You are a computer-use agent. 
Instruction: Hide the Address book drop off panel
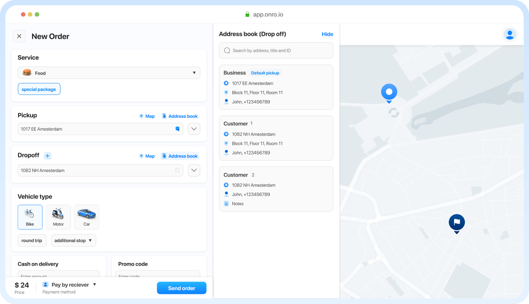tap(328, 34)
